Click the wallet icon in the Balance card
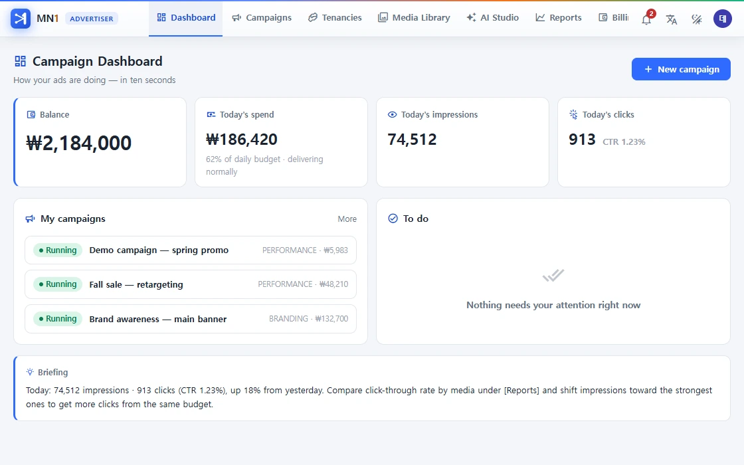This screenshot has width=744, height=465. click(31, 114)
